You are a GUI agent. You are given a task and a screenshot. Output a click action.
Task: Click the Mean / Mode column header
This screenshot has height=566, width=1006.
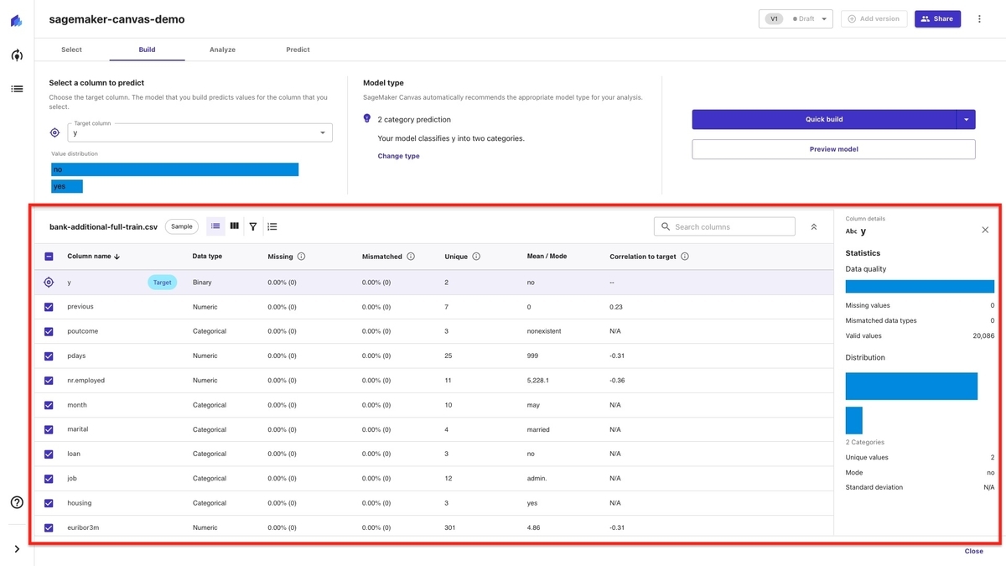pos(547,257)
